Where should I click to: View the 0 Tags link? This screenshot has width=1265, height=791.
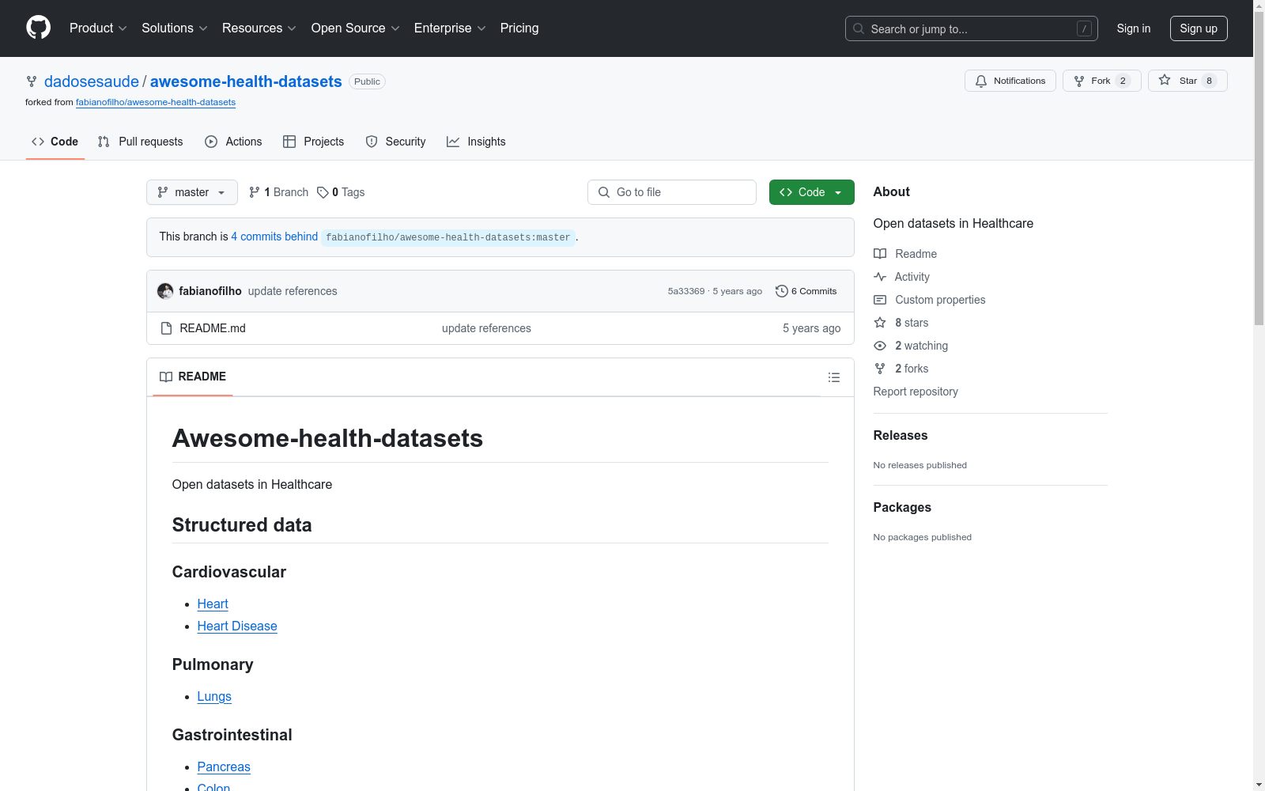point(341,192)
